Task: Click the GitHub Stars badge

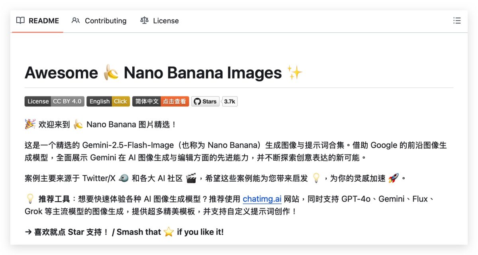Action: tap(206, 101)
